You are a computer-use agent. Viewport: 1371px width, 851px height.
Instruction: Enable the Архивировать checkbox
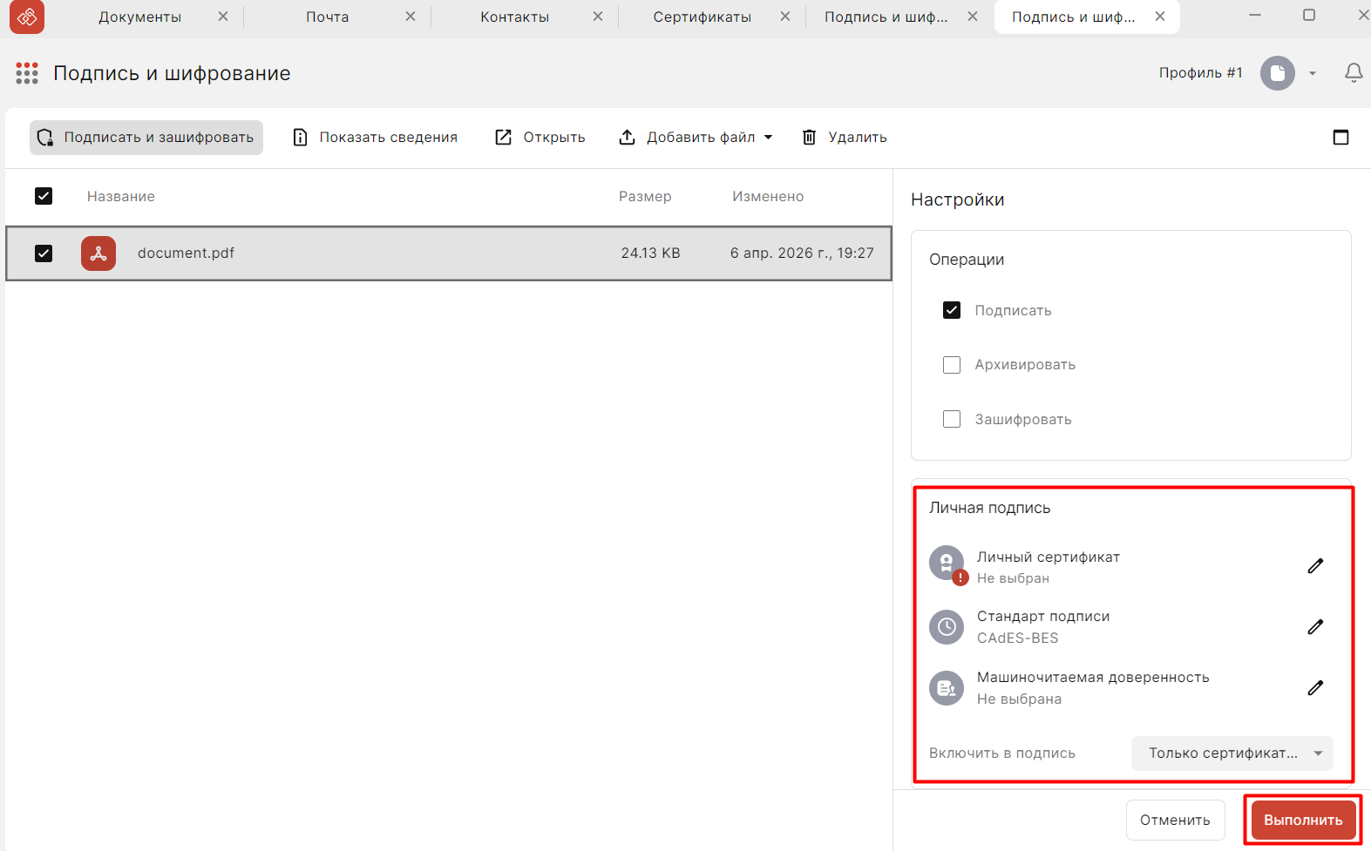[x=952, y=365]
